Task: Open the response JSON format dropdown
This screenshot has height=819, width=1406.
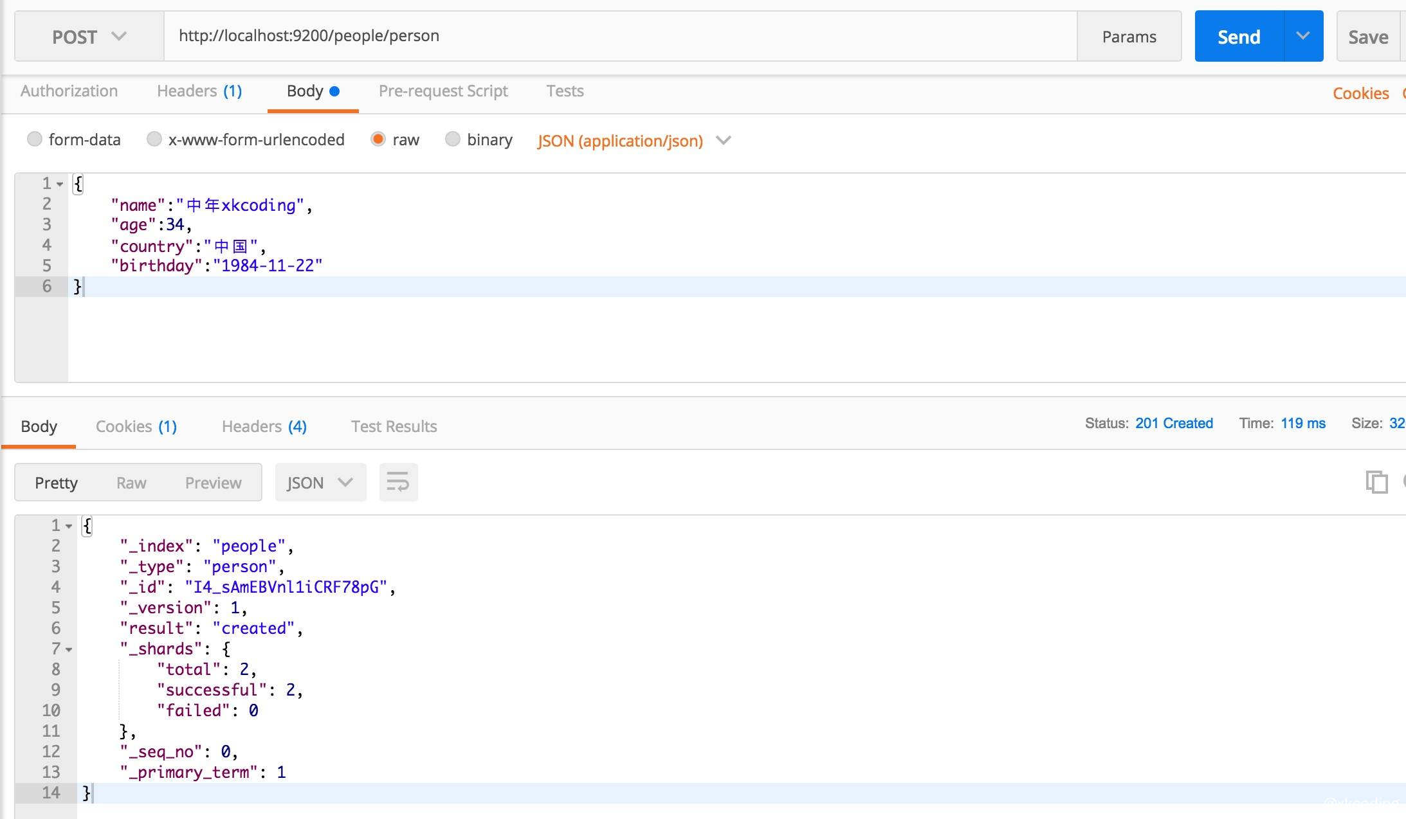Action: pos(320,482)
